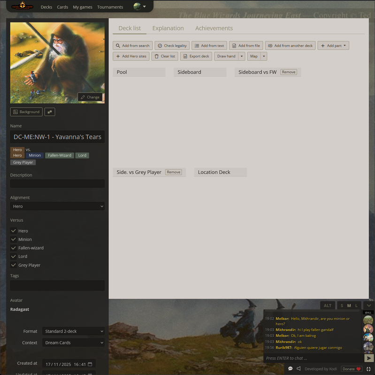Image resolution: width=375 pixels, height=375 pixels.
Task: Click the Minion tag badge
Action: (x=35, y=156)
